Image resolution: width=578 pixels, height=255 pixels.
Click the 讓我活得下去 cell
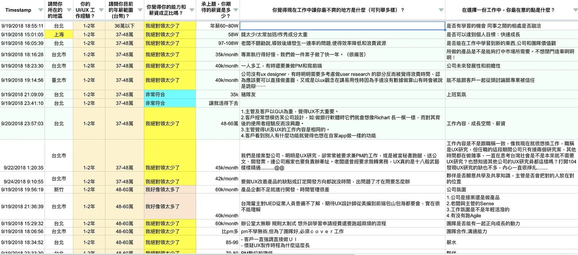click(218, 103)
